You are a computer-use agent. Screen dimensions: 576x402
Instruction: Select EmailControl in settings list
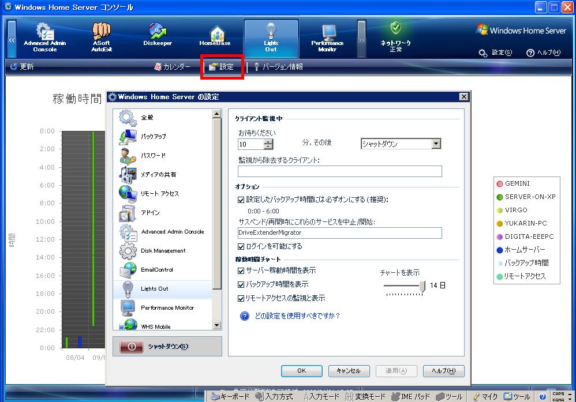coord(163,270)
